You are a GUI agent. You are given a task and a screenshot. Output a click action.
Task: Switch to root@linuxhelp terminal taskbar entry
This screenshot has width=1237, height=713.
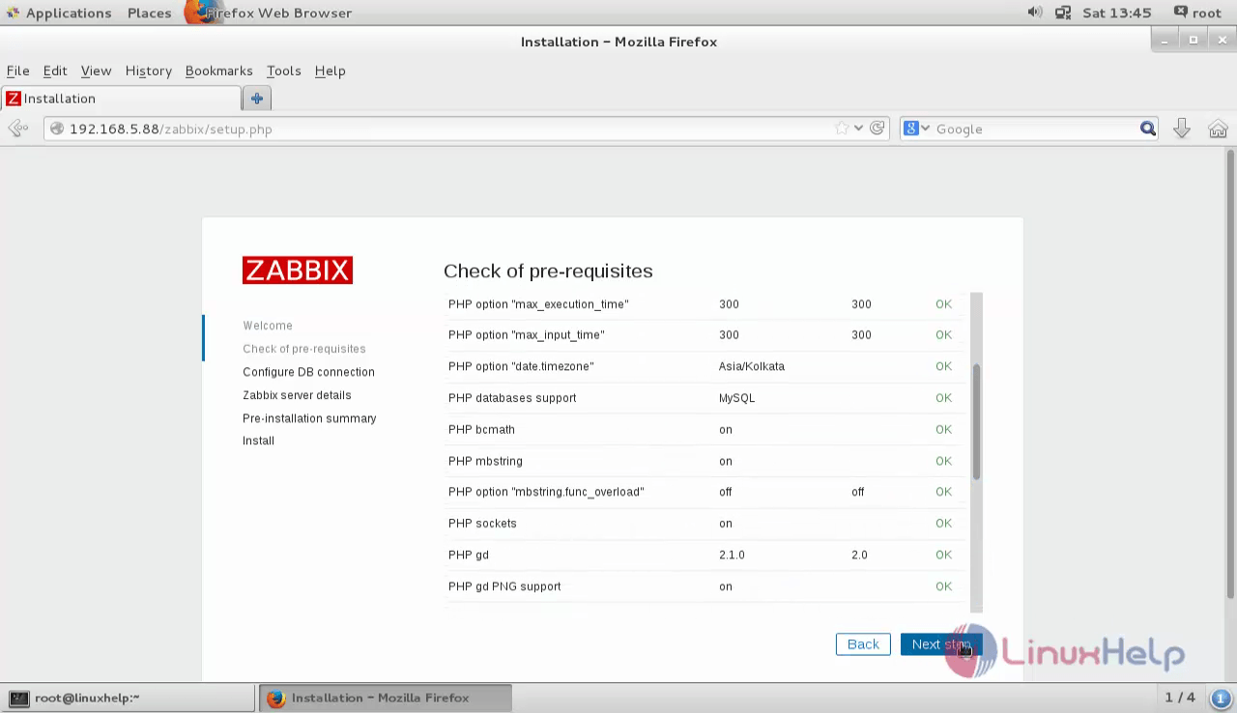(129, 698)
